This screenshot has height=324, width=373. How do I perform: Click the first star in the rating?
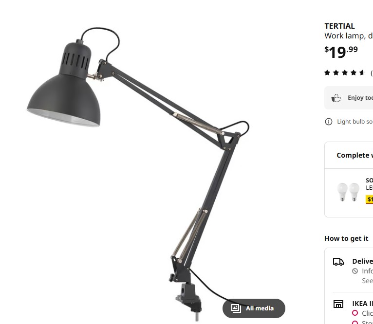pos(327,72)
